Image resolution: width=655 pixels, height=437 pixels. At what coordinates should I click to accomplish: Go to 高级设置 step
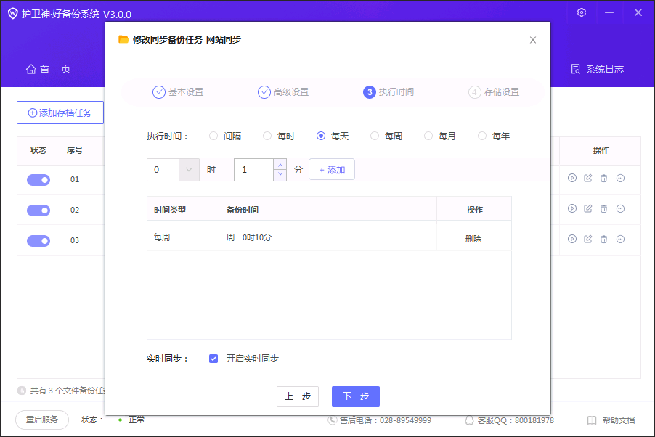pos(283,92)
